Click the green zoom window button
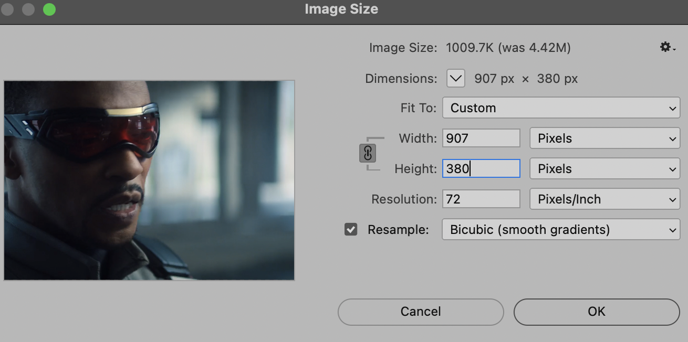Screen dimensions: 688x342 coord(49,9)
